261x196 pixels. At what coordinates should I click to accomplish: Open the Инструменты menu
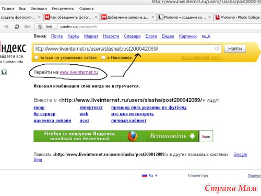point(63,8)
